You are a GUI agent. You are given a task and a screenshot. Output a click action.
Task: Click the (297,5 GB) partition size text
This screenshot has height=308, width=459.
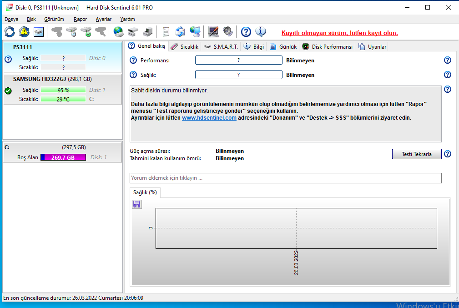coord(74,147)
